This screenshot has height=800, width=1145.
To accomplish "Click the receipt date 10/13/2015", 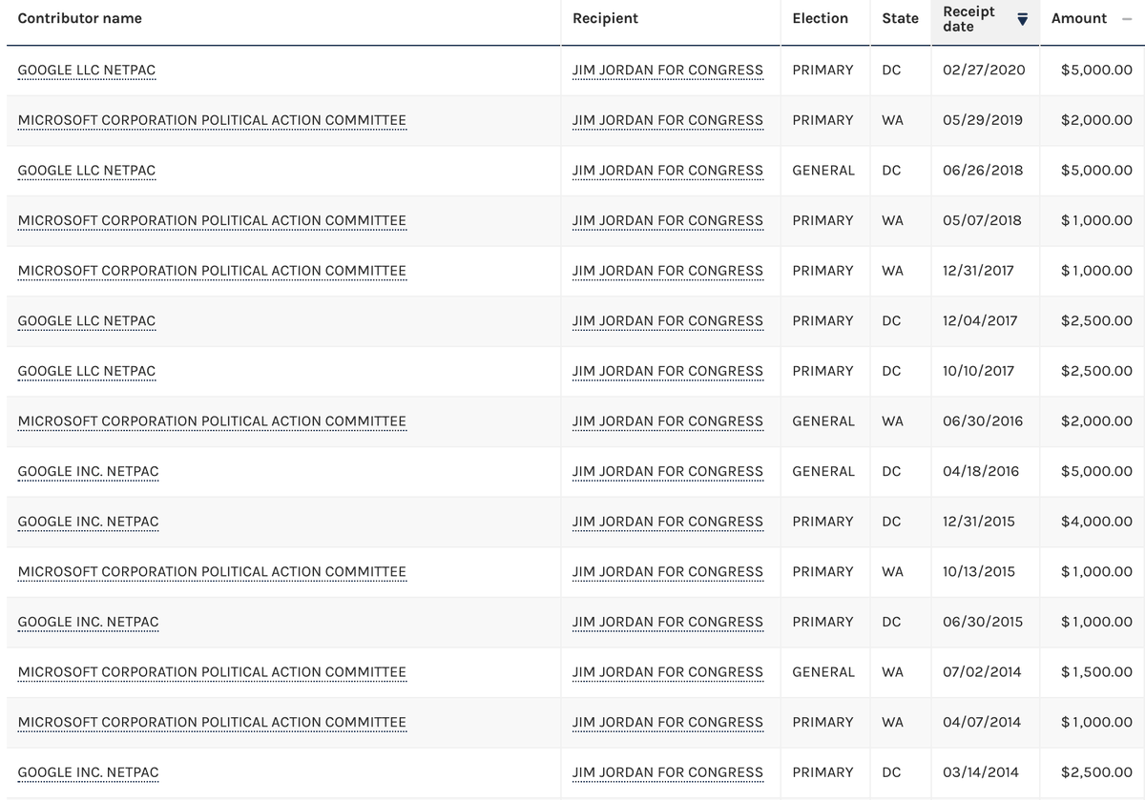I will (x=978, y=572).
